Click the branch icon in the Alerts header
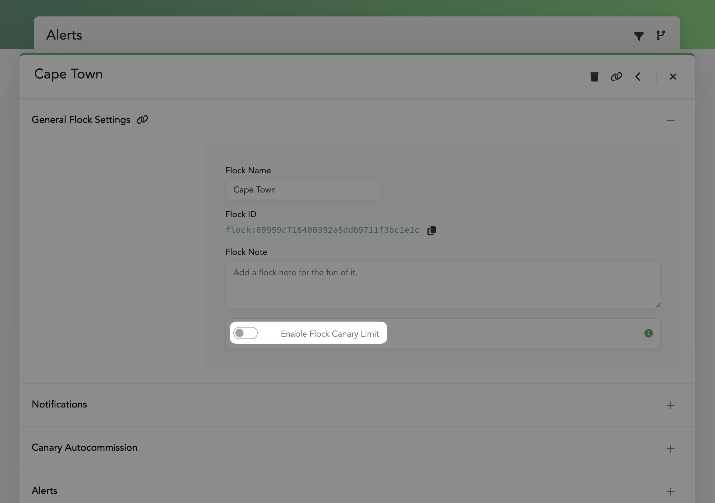The image size is (715, 503). tap(660, 35)
